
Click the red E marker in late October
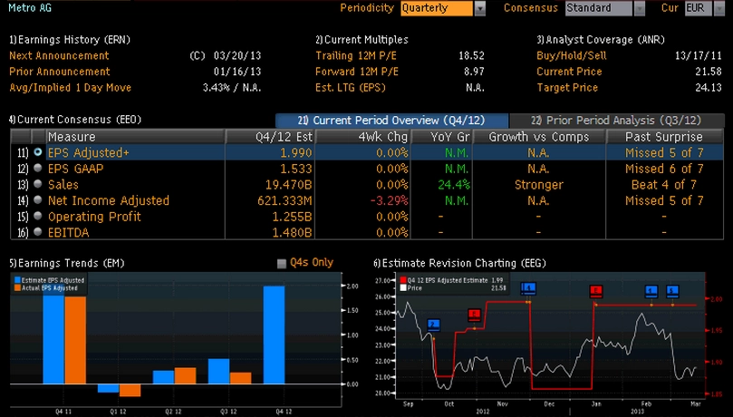click(474, 315)
